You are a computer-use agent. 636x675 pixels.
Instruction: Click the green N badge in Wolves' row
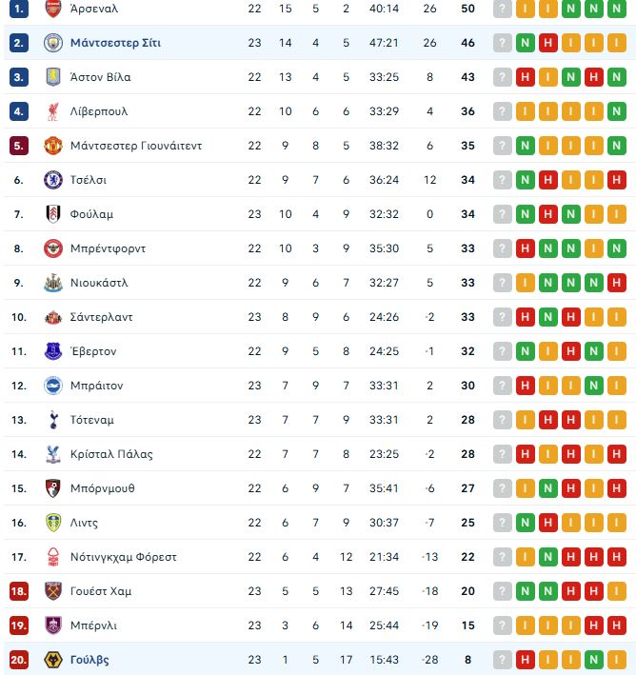pos(594,660)
